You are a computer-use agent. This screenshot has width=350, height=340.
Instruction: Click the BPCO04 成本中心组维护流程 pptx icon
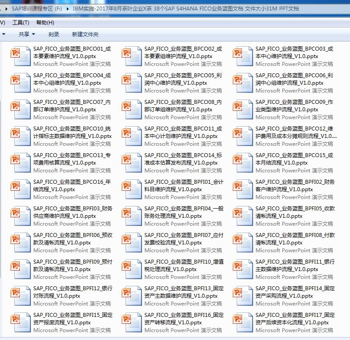click(x=21, y=83)
